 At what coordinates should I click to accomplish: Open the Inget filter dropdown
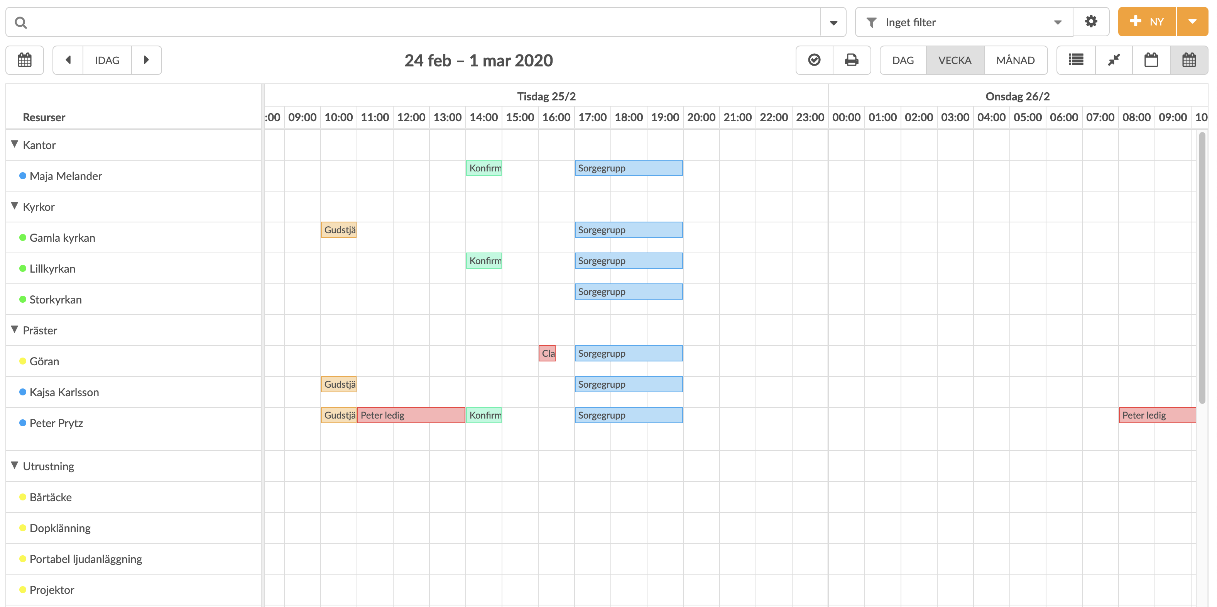(964, 22)
